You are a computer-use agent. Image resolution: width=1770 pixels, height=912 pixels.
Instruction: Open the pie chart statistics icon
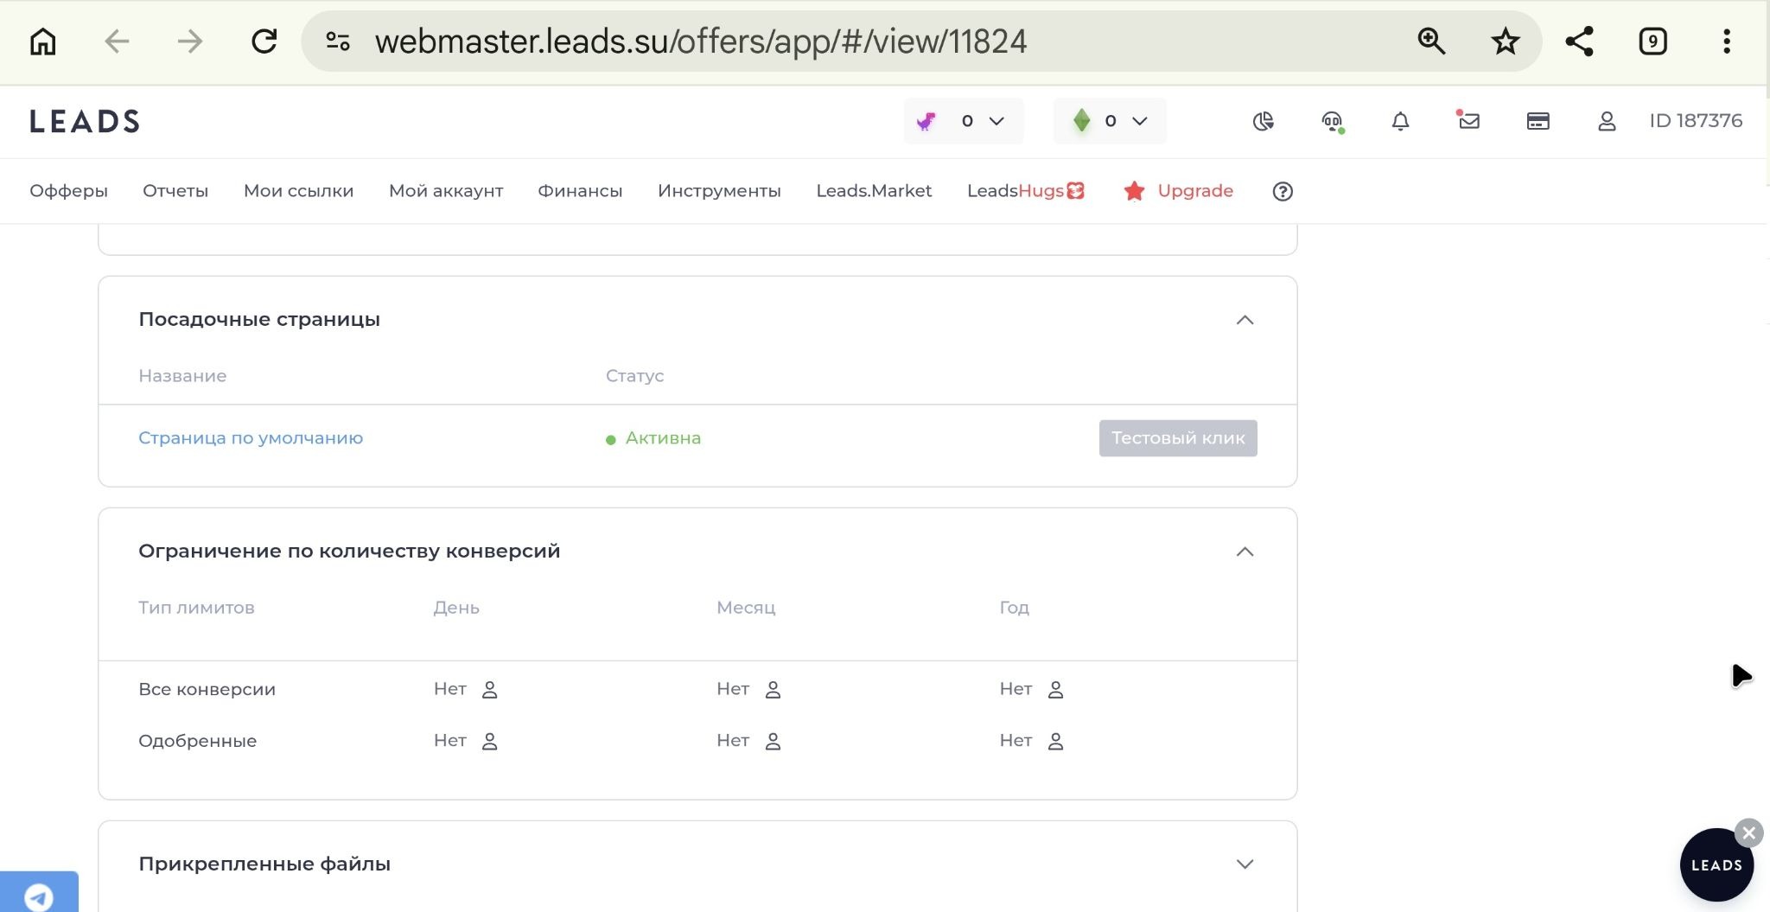tap(1264, 121)
